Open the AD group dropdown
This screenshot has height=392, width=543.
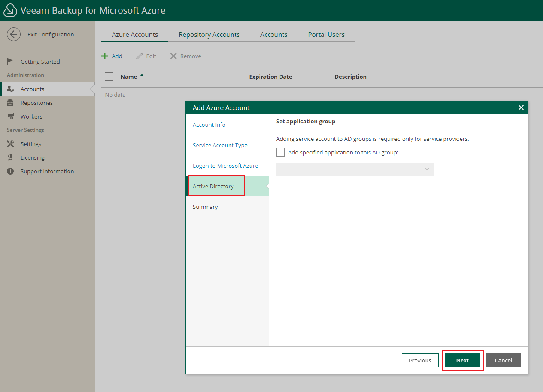coord(426,169)
